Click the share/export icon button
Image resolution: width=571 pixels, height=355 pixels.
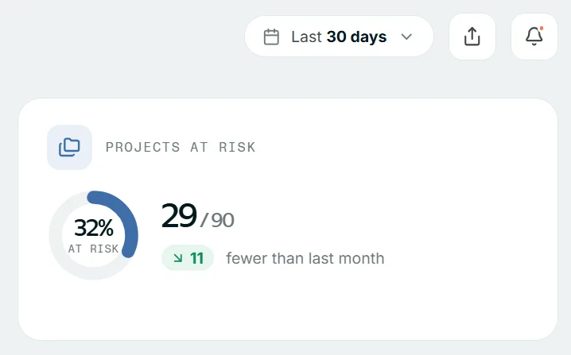click(472, 37)
